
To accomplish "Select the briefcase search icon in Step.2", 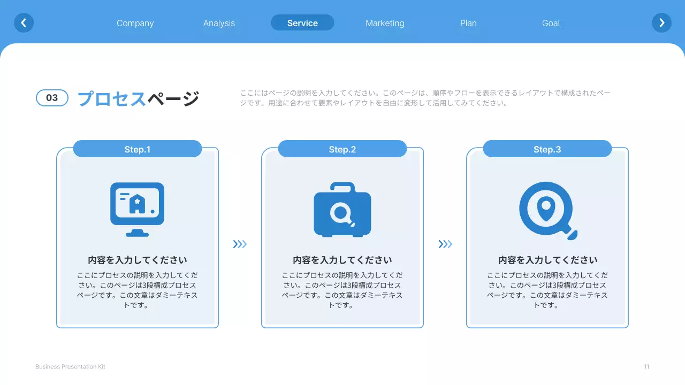I will [342, 209].
